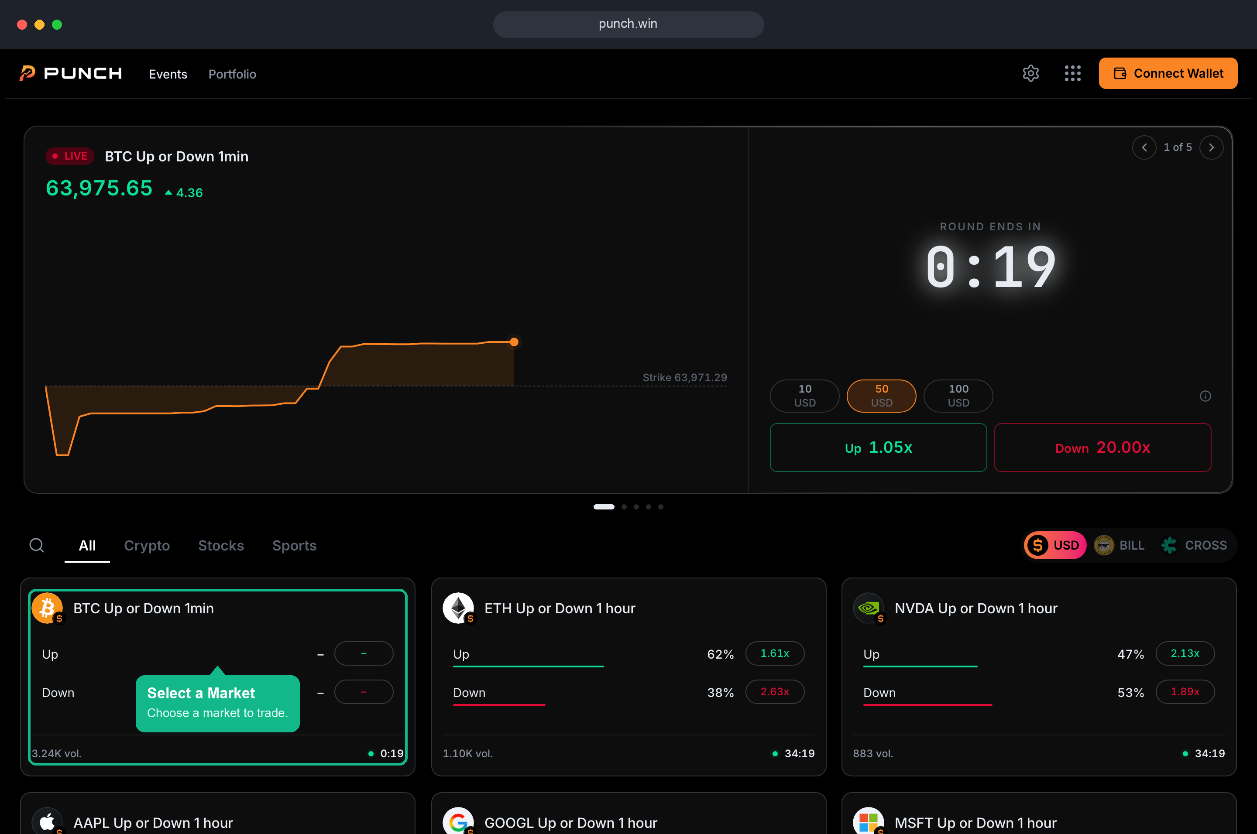Select the Crypto tab
Viewport: 1257px width, 834px height.
147,546
